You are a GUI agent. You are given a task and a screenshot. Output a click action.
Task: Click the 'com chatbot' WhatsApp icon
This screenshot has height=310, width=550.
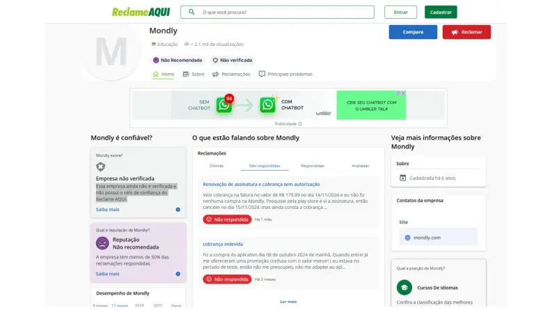tap(267, 105)
